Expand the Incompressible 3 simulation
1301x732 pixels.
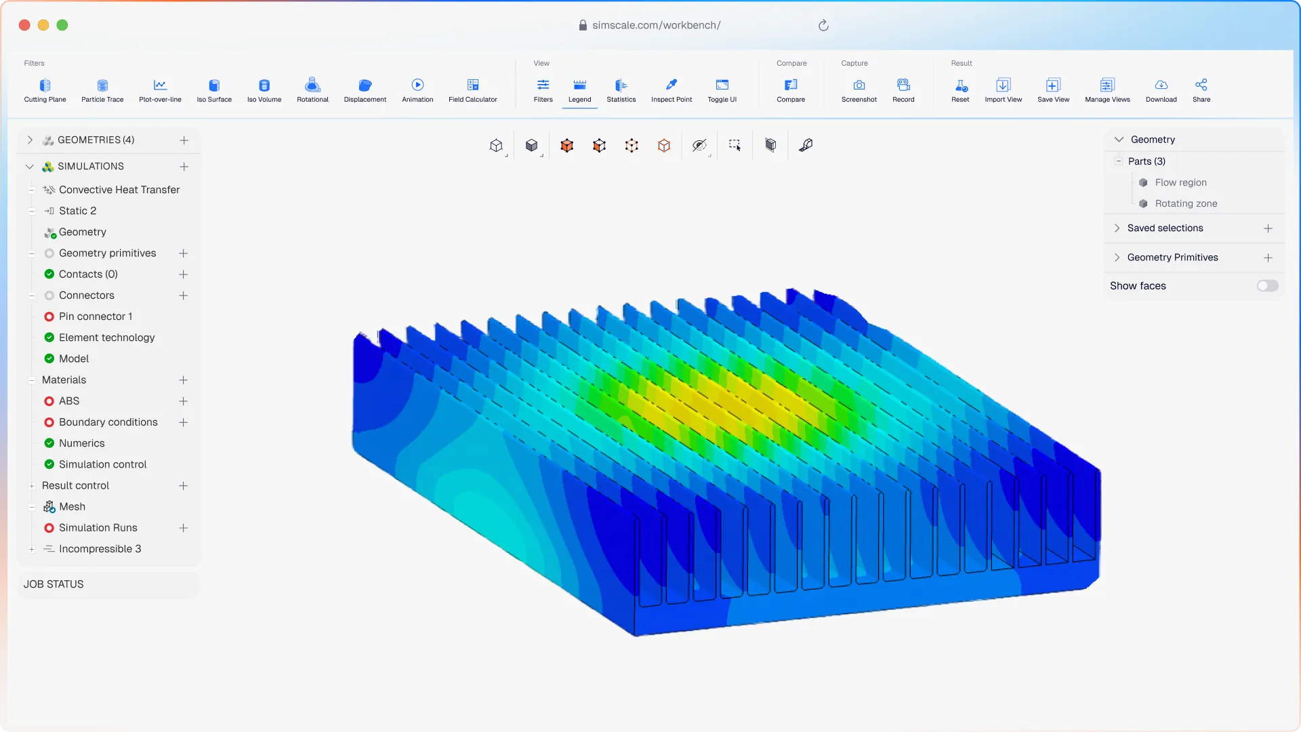[x=32, y=549]
